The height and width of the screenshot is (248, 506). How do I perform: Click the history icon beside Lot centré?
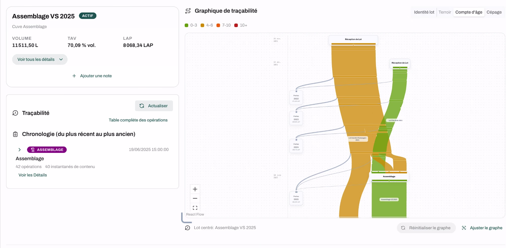(x=187, y=228)
